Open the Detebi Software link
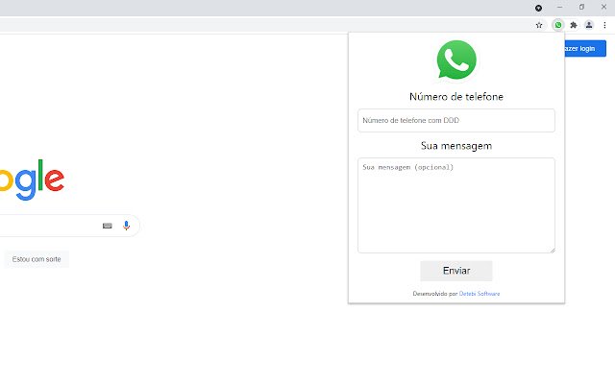This screenshot has width=615, height=384. pos(480,294)
